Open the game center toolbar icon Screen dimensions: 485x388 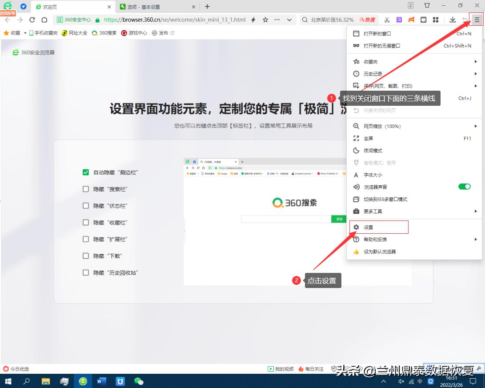(411, 20)
